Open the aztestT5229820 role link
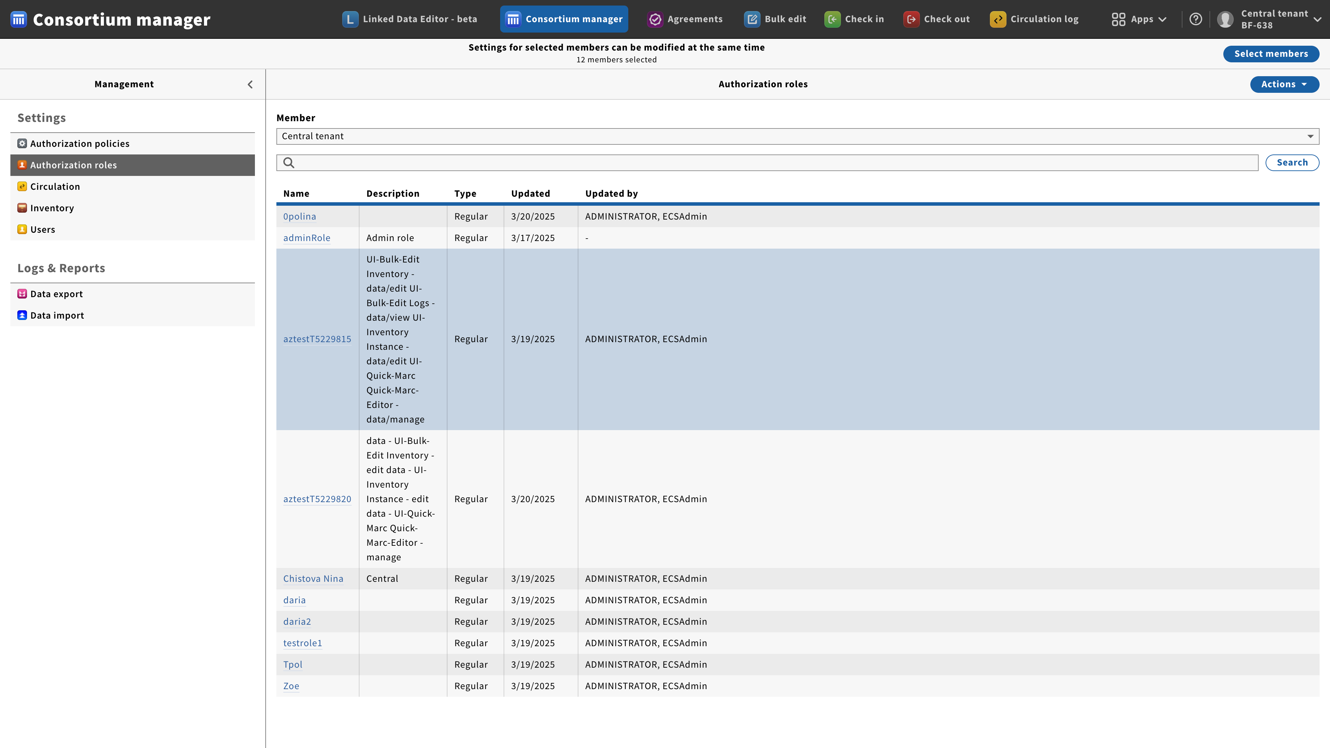The width and height of the screenshot is (1330, 748). click(x=317, y=499)
